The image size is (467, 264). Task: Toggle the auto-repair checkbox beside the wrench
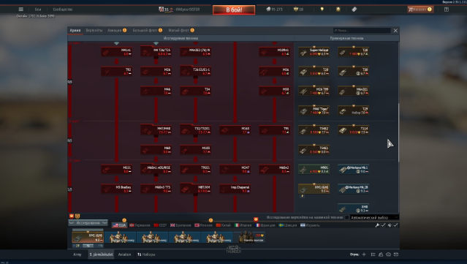[383, 225]
